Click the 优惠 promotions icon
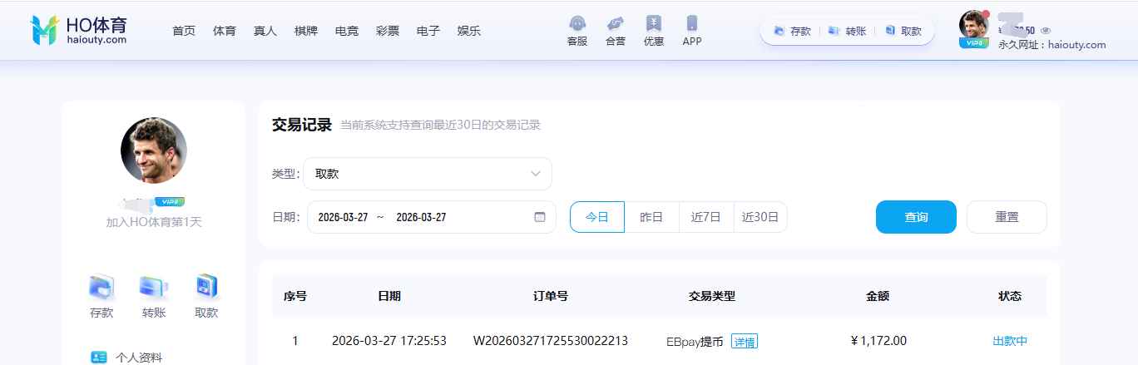The width and height of the screenshot is (1138, 365). click(x=654, y=24)
